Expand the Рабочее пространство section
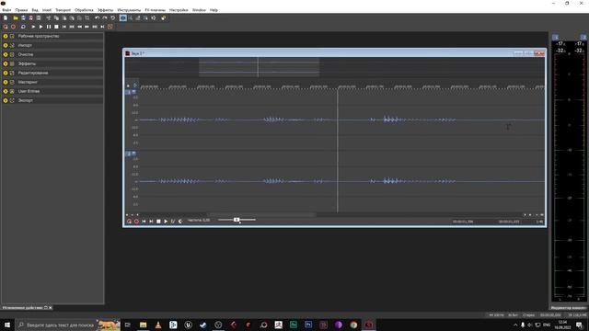The image size is (589, 331). point(6,37)
